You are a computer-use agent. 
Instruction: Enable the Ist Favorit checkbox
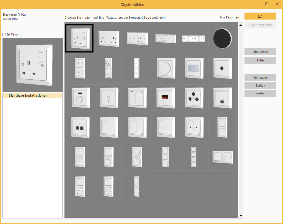click(4, 34)
